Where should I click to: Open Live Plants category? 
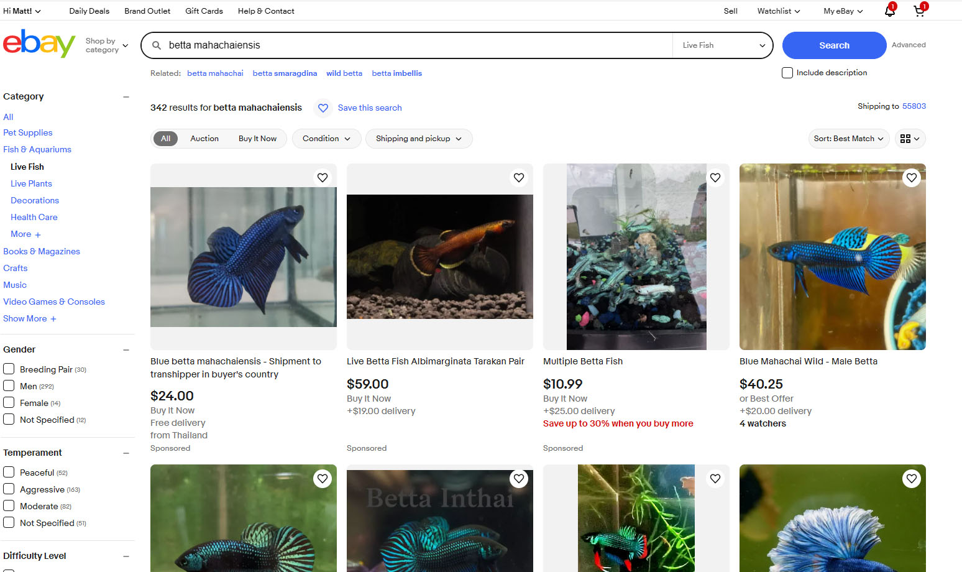coord(31,184)
